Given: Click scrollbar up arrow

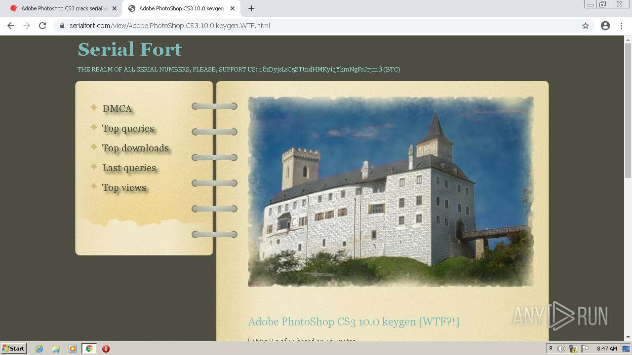Looking at the screenshot, I should 628,39.
